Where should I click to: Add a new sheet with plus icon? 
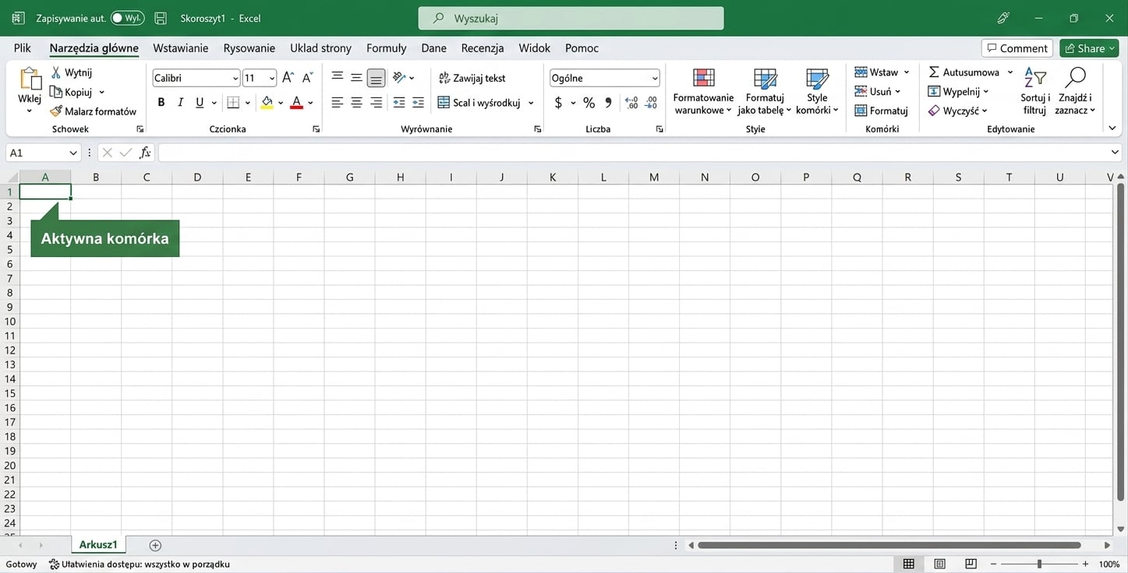(x=155, y=545)
